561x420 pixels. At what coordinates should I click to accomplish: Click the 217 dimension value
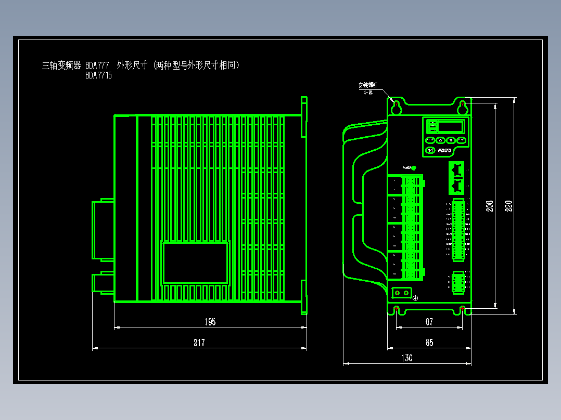tap(199, 343)
